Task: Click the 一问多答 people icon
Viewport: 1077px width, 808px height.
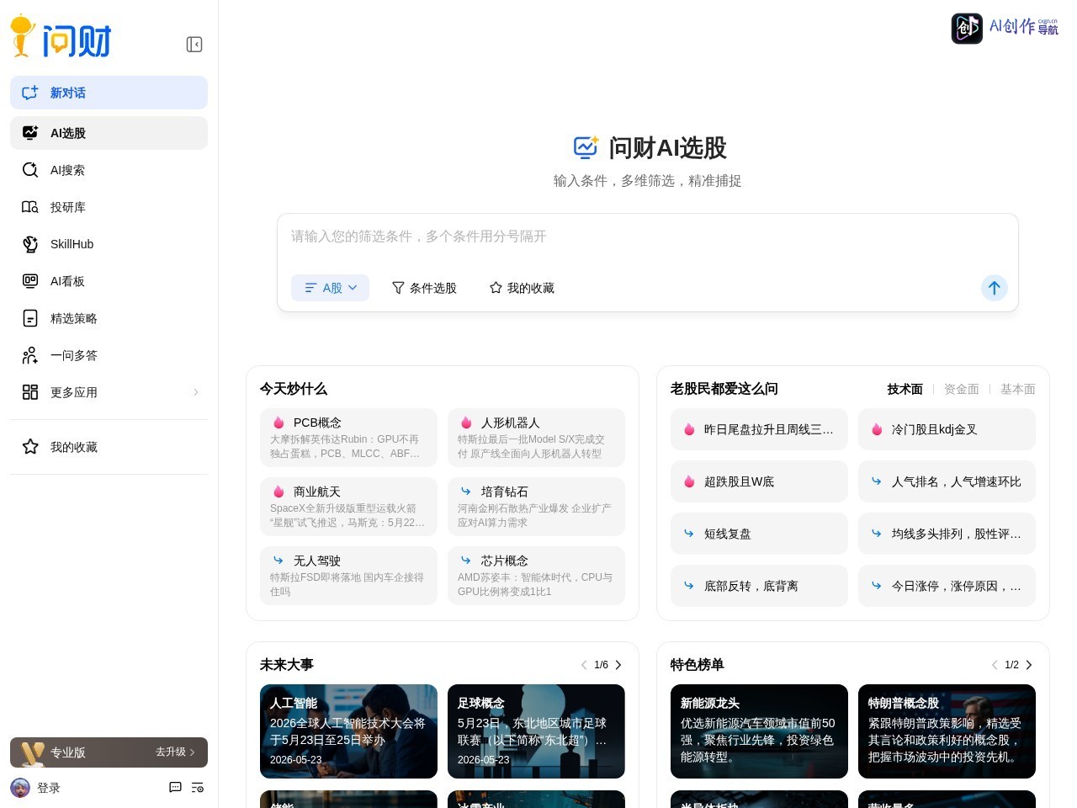Action: click(x=30, y=355)
